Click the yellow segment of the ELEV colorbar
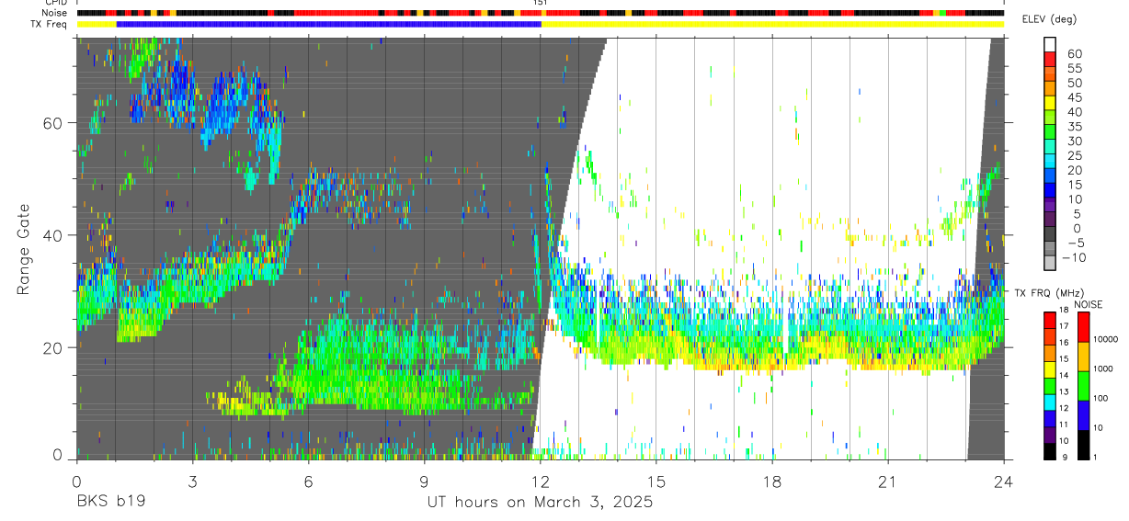 [x=1050, y=103]
